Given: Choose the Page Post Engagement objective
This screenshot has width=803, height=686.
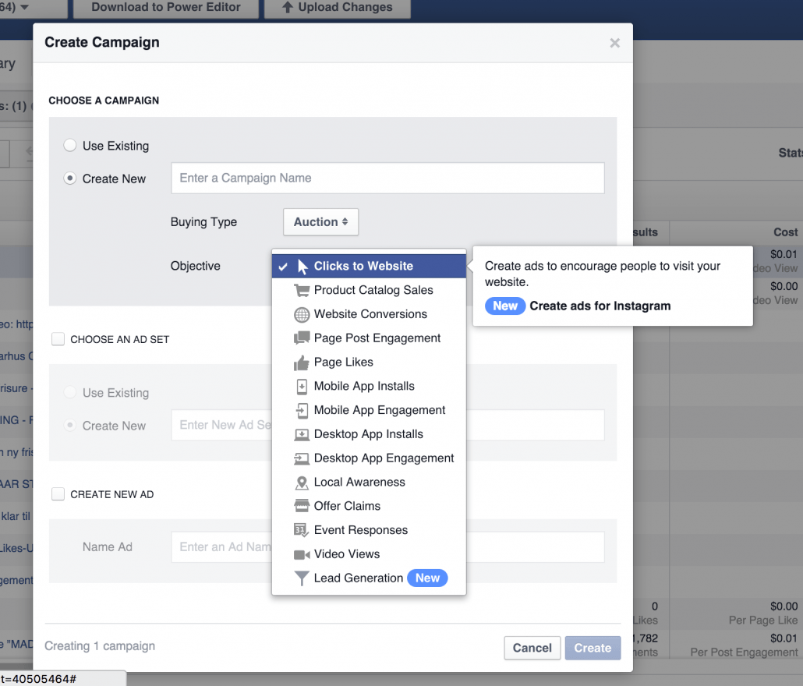Looking at the screenshot, I should coord(369,338).
